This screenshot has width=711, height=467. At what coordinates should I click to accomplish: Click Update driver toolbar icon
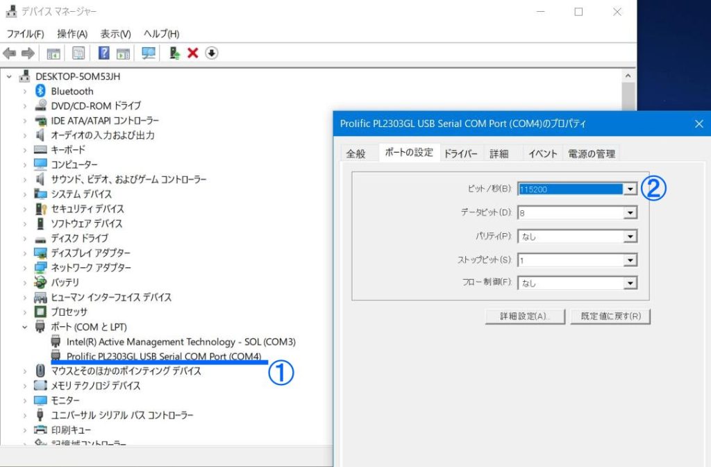174,53
